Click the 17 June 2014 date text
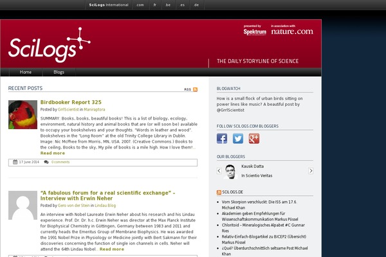Viewport: 386px width, 257px height. 29,162
